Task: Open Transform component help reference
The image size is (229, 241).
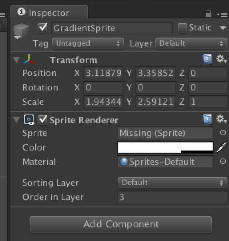Action: click(x=207, y=59)
